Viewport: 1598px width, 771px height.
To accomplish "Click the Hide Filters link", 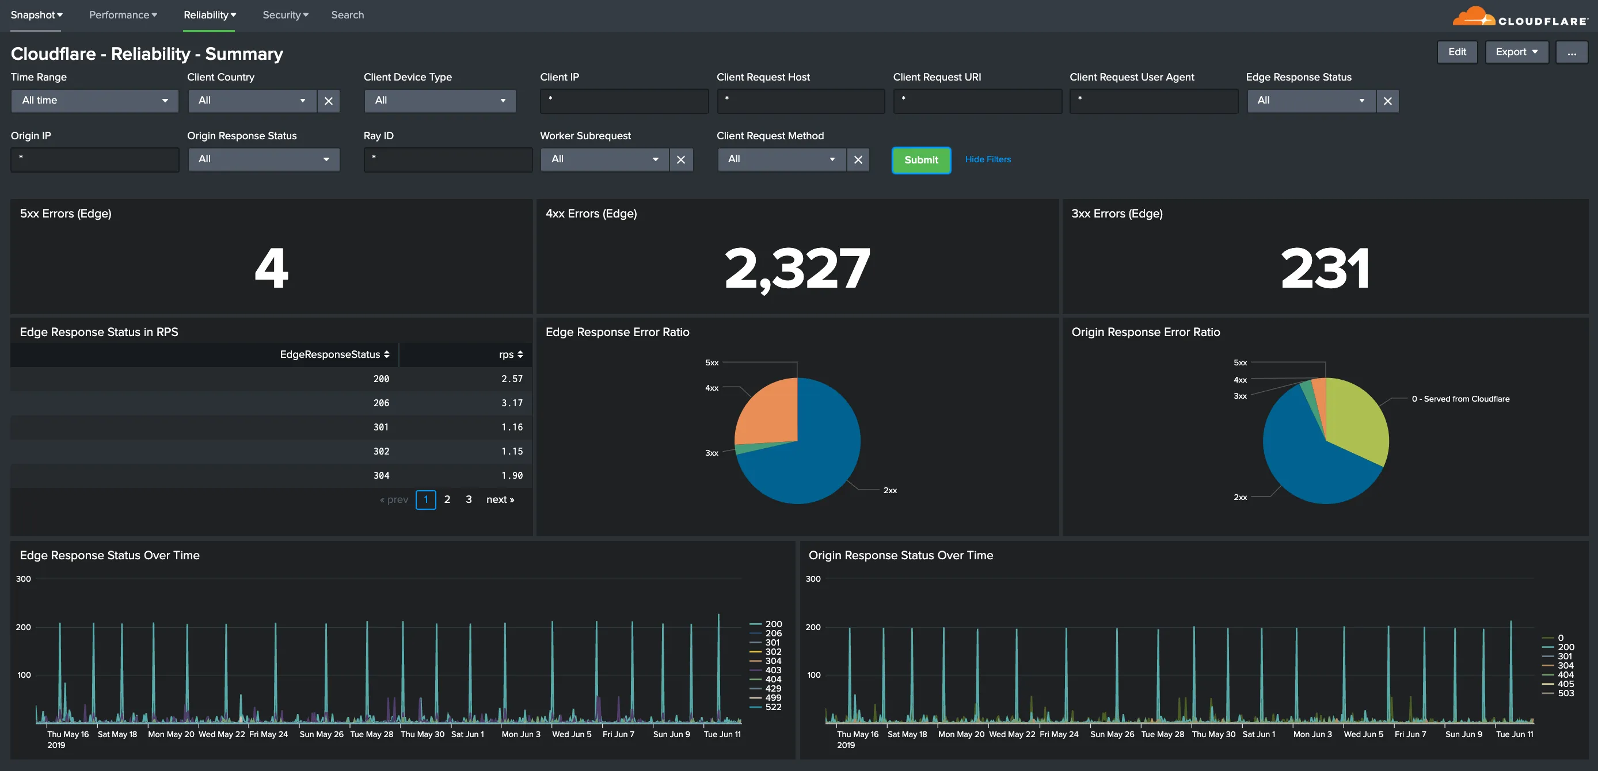I will [x=988, y=159].
